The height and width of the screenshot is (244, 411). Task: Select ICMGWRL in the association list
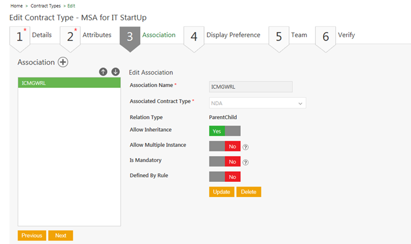pos(69,83)
